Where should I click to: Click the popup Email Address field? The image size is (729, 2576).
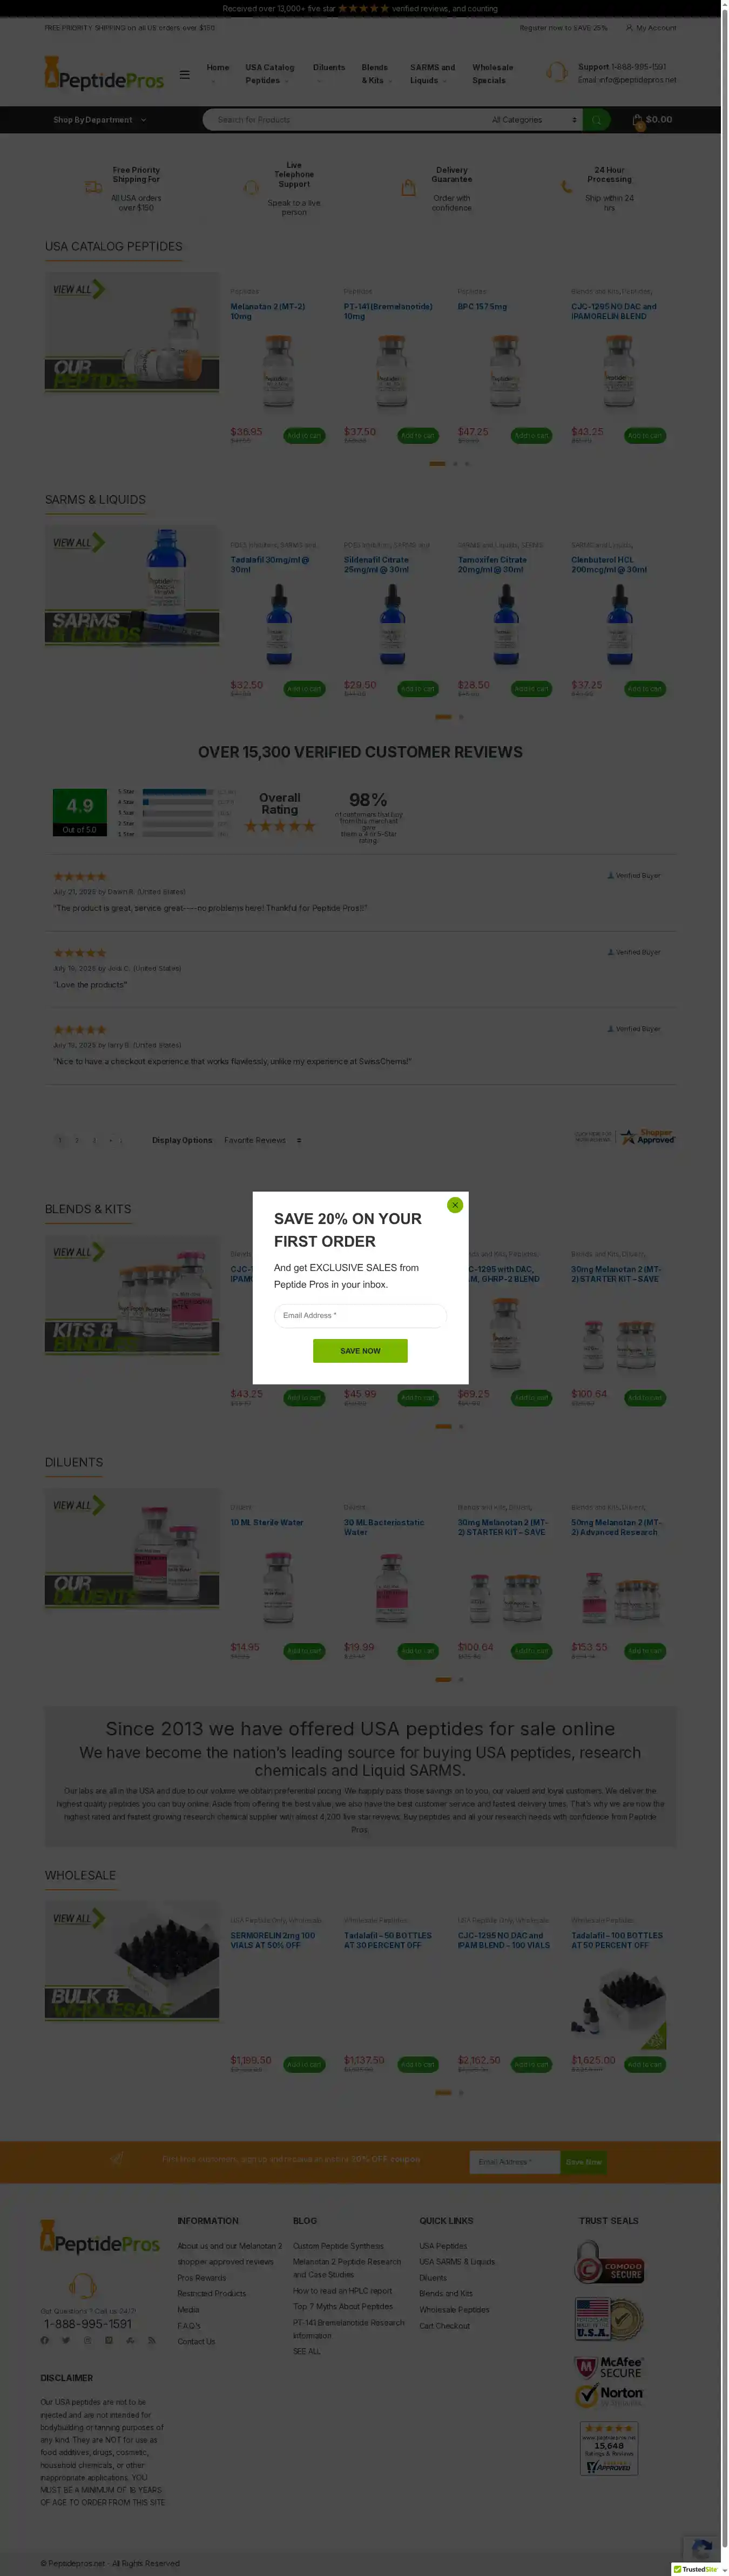(x=360, y=1315)
